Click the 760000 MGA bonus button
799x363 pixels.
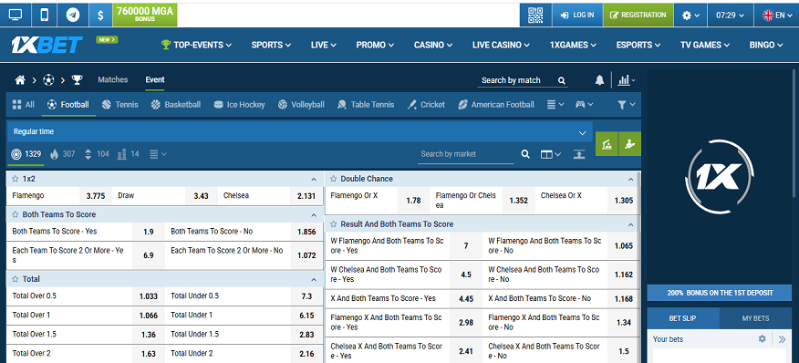click(x=145, y=15)
